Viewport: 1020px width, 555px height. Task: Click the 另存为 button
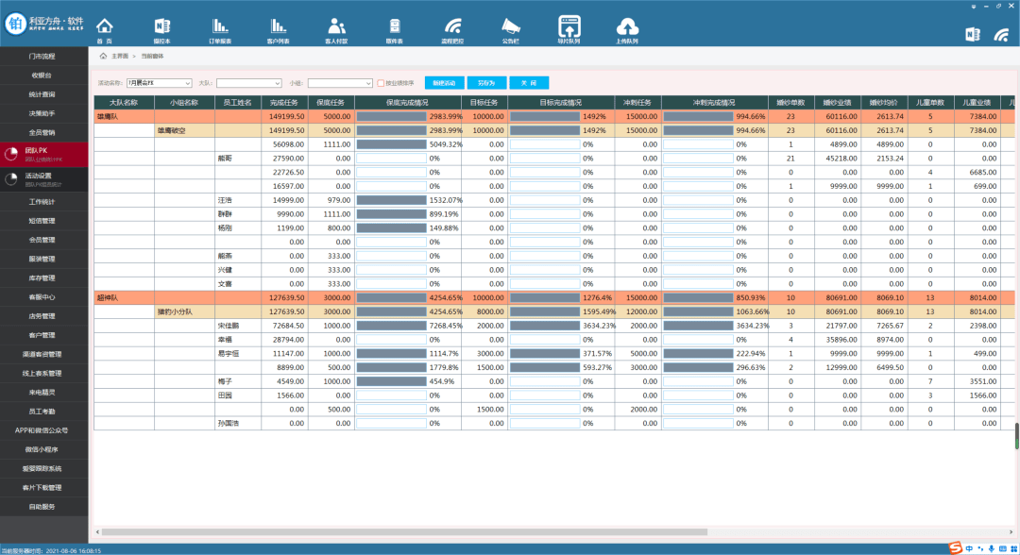486,83
